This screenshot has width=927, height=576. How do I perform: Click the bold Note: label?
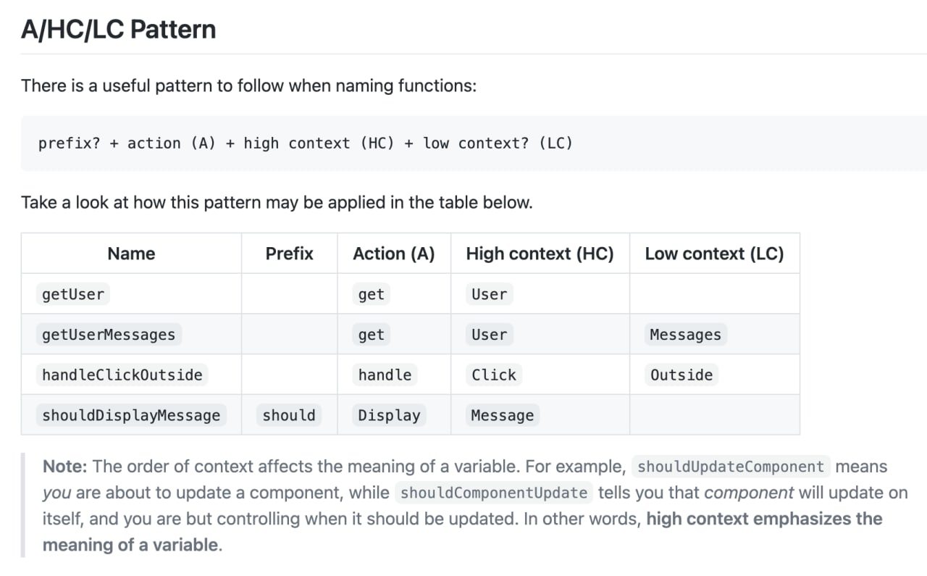coord(65,467)
